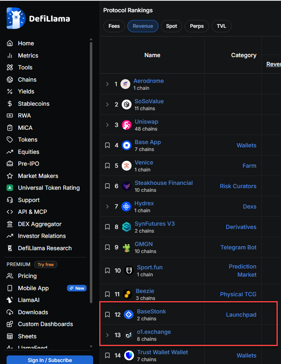Viewport: 281px width, 364px height.
Task: Click the Sheets grid icon
Action: [10, 336]
